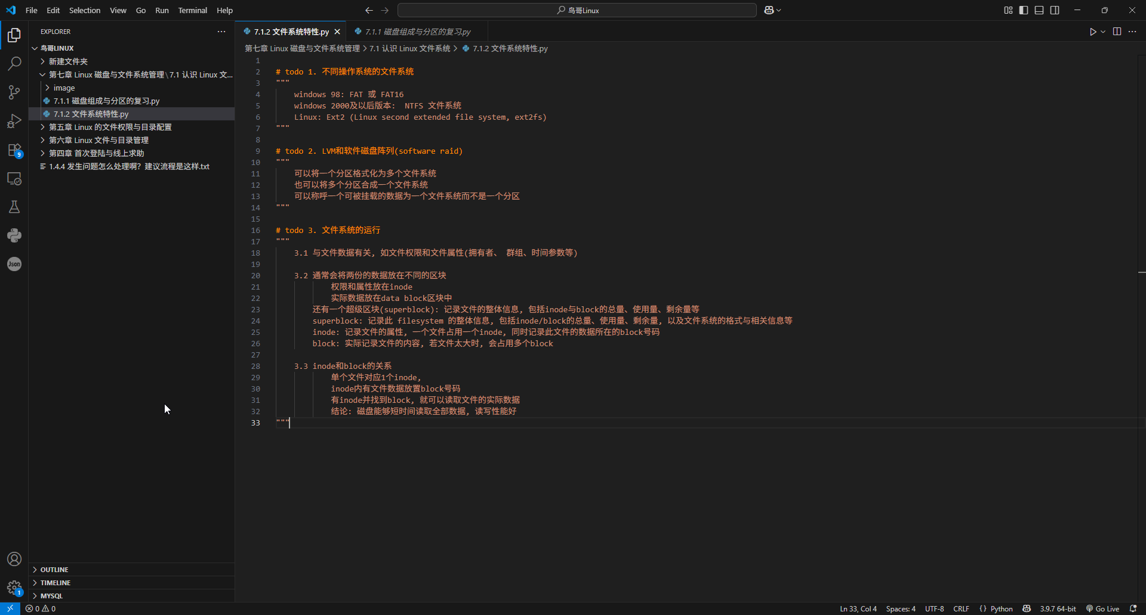Split the editor to the right
This screenshot has height=615, width=1146.
(1117, 32)
